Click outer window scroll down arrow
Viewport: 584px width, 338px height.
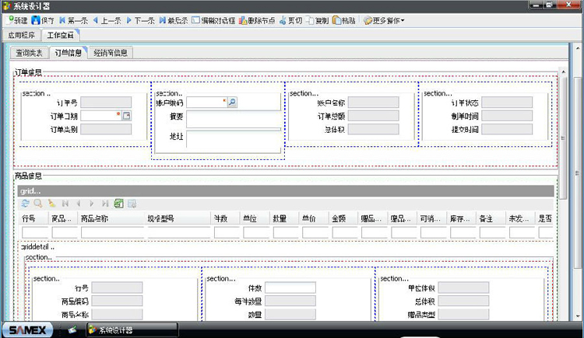578,316
